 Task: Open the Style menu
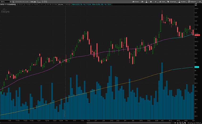click(162, 2)
